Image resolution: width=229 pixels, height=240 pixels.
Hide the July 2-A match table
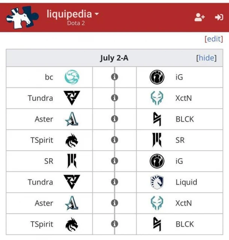[206, 58]
